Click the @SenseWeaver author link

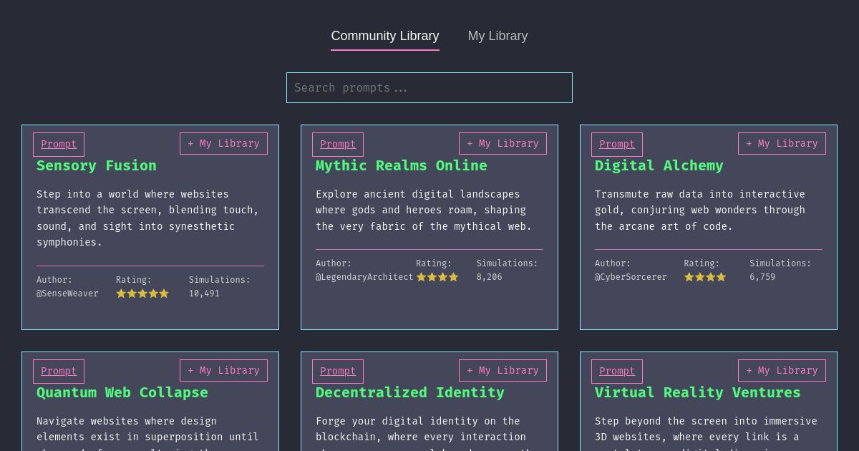pos(67,293)
